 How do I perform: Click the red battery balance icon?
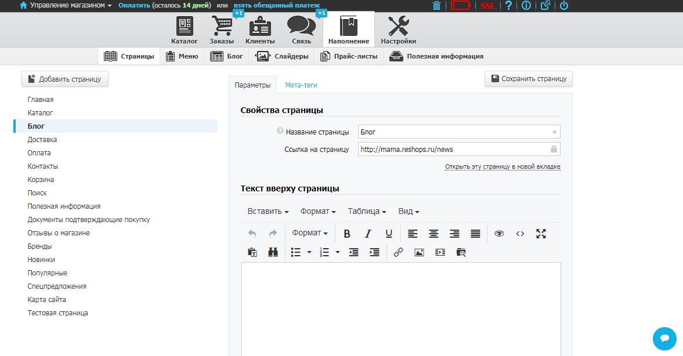[460, 6]
